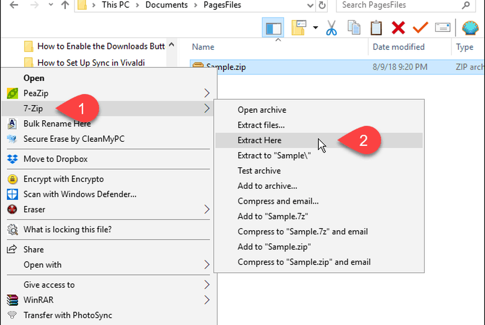Click the red X Delete icon
485x325 pixels.
398,28
